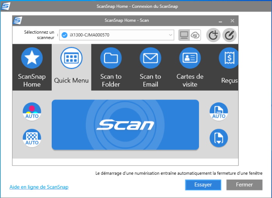Switch to ScanSnap Cloud mode

pos(195,35)
